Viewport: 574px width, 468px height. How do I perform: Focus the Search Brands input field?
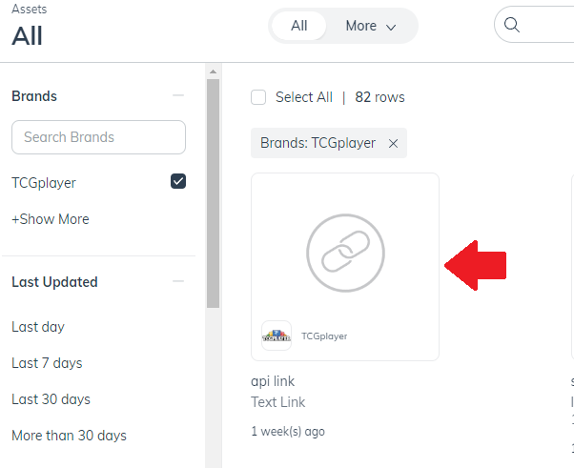point(98,137)
